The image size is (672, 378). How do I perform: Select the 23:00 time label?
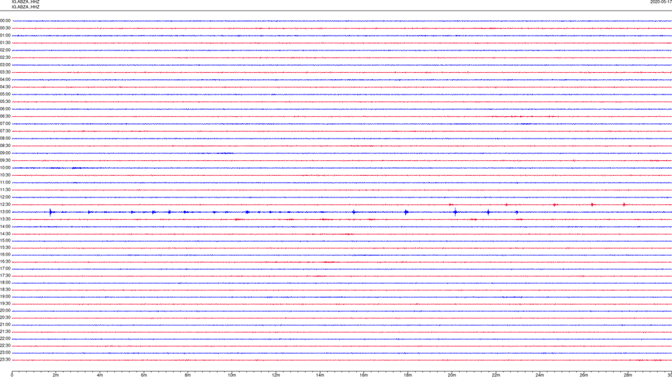point(5,353)
